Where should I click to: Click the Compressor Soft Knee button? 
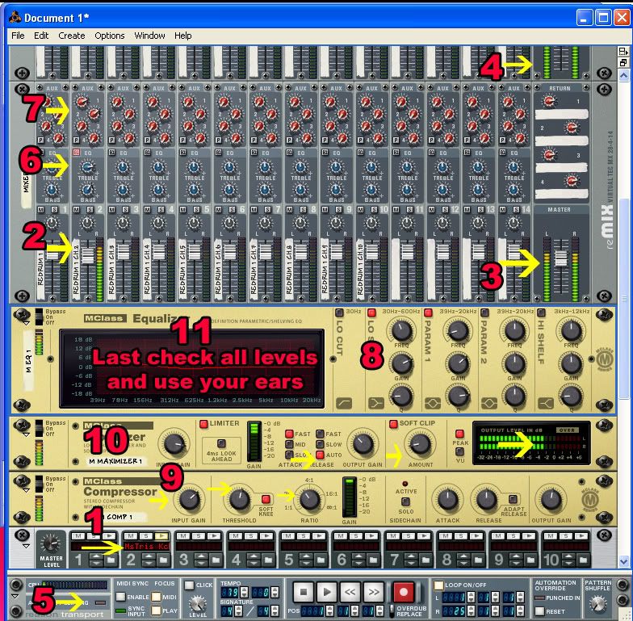coord(264,499)
